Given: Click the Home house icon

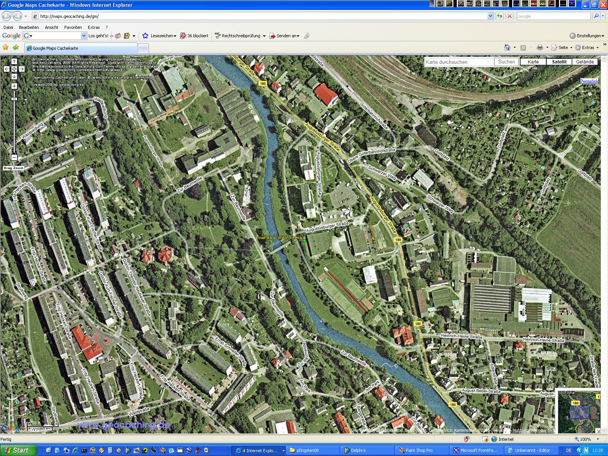Looking at the screenshot, I should (x=507, y=47).
